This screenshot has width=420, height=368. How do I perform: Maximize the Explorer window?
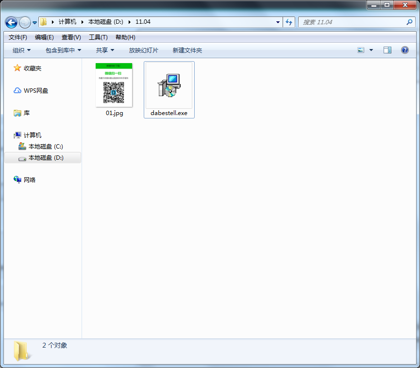[387, 5]
